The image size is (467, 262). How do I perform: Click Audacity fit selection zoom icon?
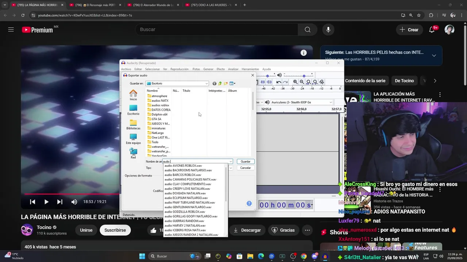coord(308,82)
